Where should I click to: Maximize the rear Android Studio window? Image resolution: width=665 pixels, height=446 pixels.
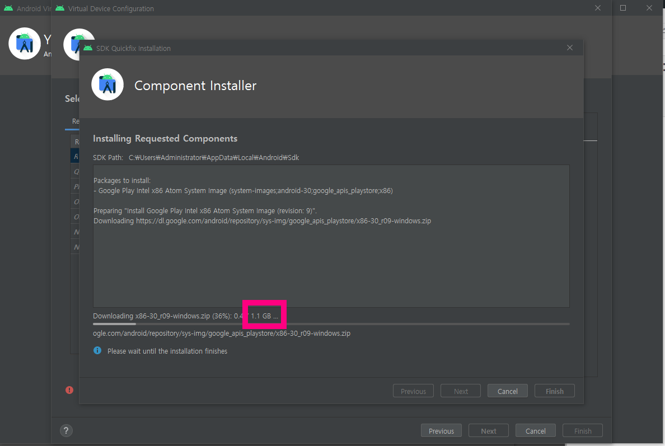click(623, 8)
